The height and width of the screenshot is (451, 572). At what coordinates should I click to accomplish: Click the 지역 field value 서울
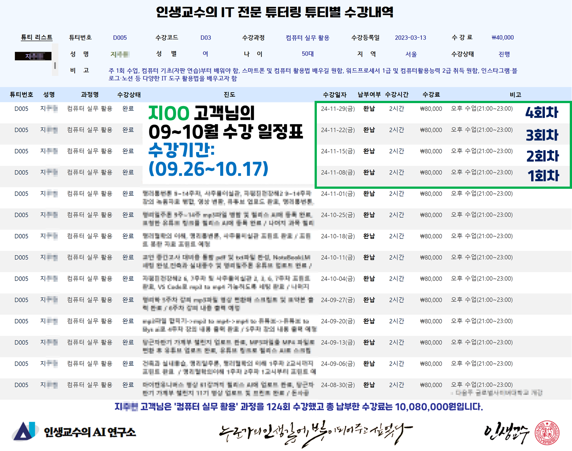pyautogui.click(x=411, y=54)
